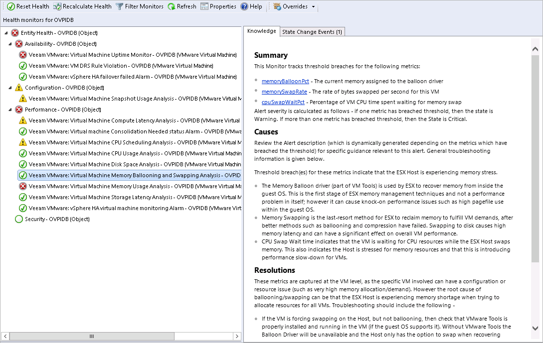Click healthy icon of CPU Usage Analysis
Image resolution: width=543 pixels, height=343 pixels.
(x=23, y=153)
